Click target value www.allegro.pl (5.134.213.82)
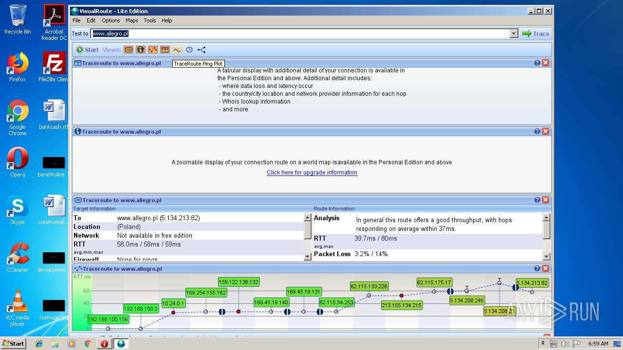The height and width of the screenshot is (350, 623). [158, 218]
